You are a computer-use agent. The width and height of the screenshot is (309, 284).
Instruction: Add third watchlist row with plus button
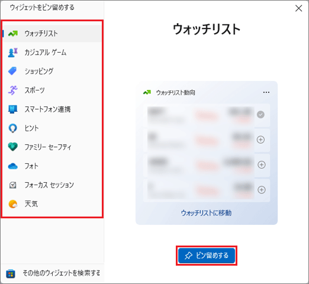click(x=262, y=164)
